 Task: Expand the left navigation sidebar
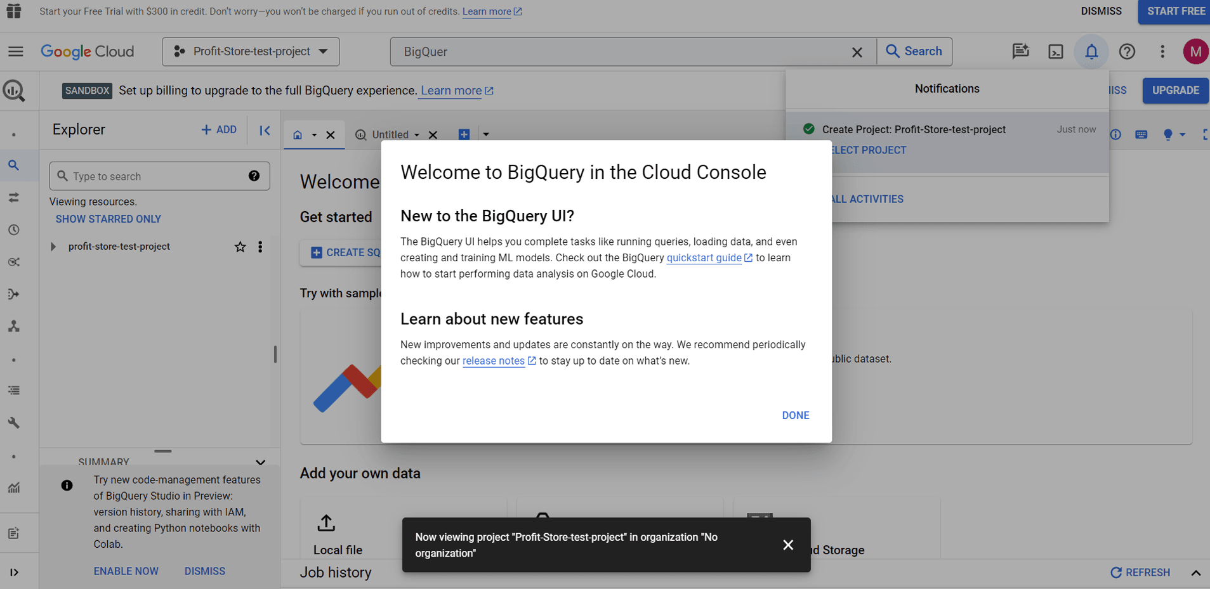pyautogui.click(x=14, y=573)
